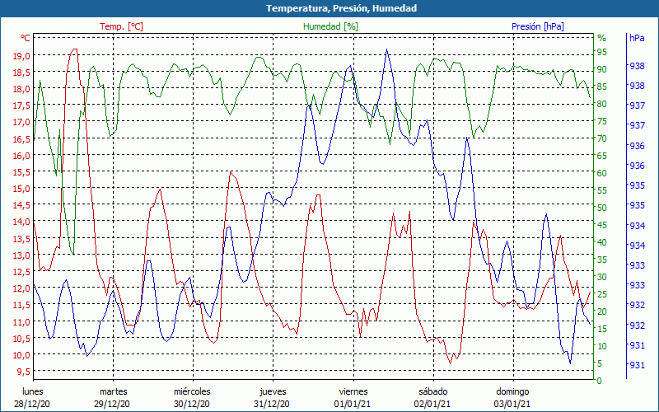Click the date "02/01/21"
This screenshot has width=659, height=412.
pos(432,404)
